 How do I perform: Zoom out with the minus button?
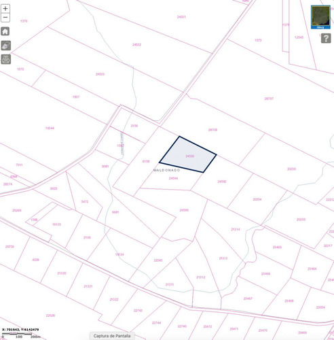(x=5, y=18)
